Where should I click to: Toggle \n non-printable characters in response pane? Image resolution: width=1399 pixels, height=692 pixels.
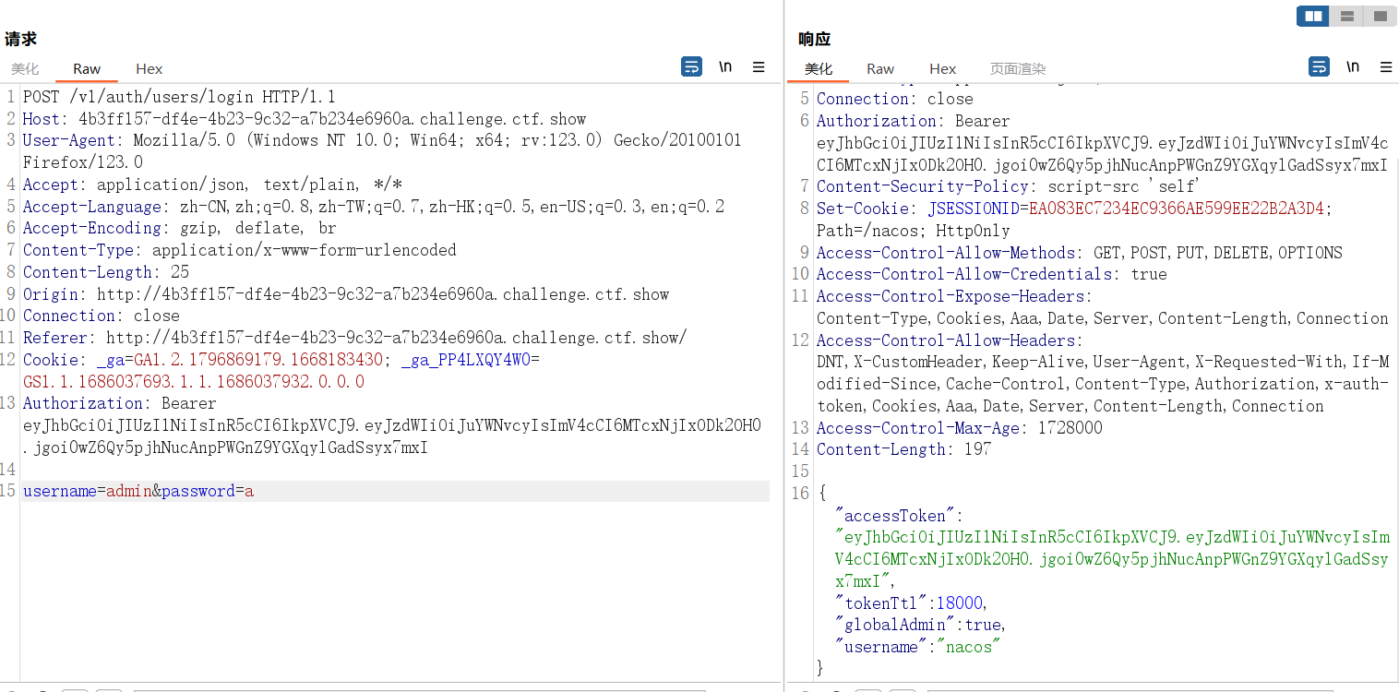(x=1353, y=66)
